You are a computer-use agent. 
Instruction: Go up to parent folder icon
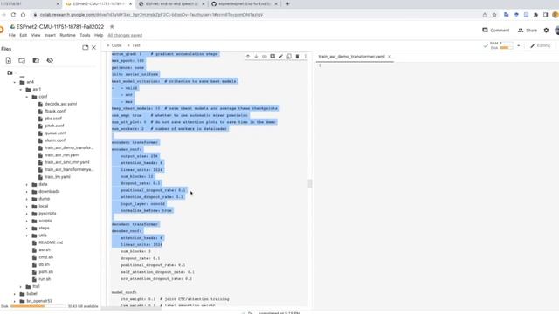[10, 73]
